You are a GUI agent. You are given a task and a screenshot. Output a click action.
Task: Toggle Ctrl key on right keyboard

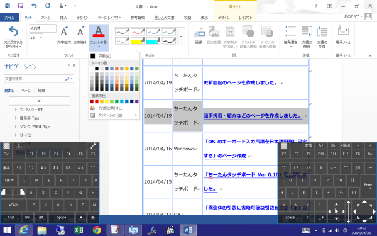coord(333,146)
